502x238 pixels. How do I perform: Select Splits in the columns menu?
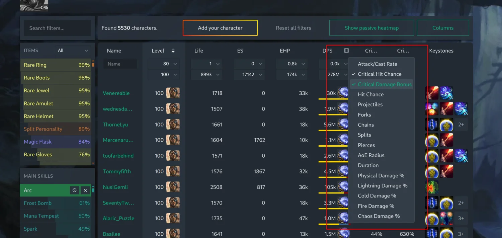381,135
